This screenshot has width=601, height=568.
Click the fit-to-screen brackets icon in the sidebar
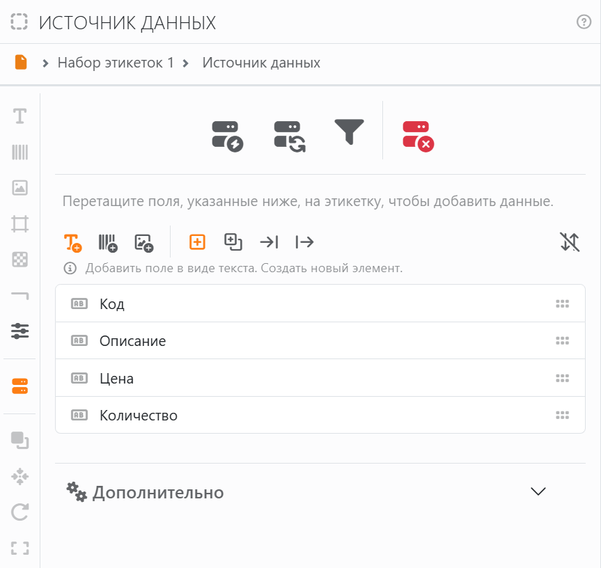coord(20,548)
